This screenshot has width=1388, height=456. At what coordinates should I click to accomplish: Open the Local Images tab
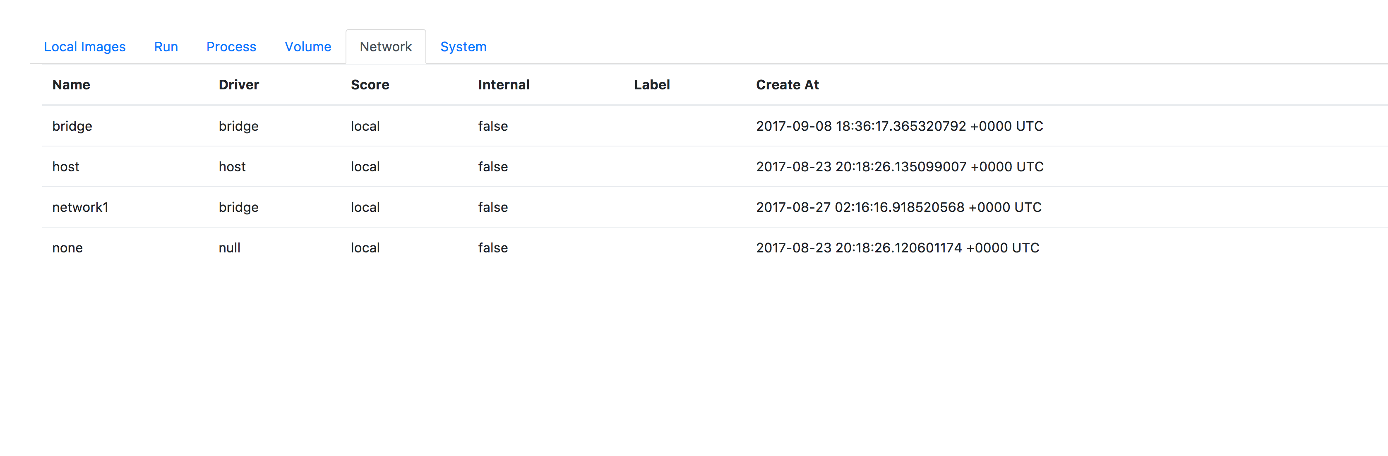point(84,47)
